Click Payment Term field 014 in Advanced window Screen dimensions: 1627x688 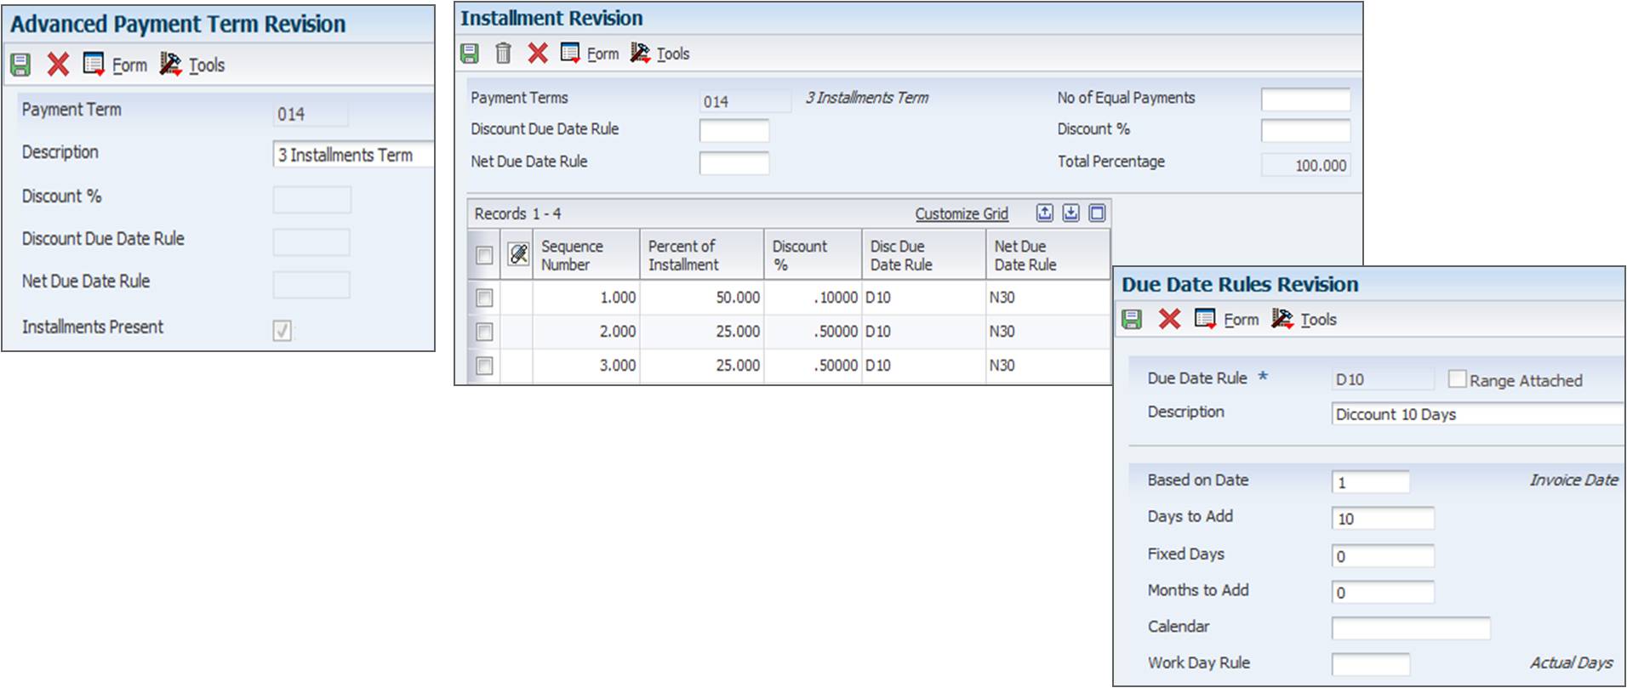pos(311,114)
